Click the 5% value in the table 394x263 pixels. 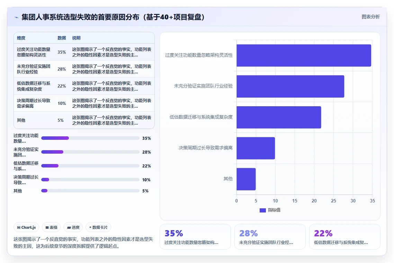(61, 120)
